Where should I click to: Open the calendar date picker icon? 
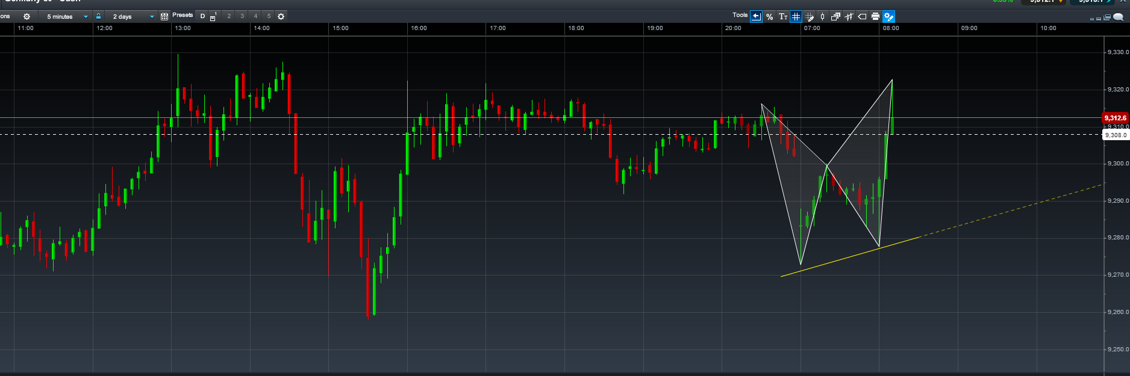click(164, 16)
